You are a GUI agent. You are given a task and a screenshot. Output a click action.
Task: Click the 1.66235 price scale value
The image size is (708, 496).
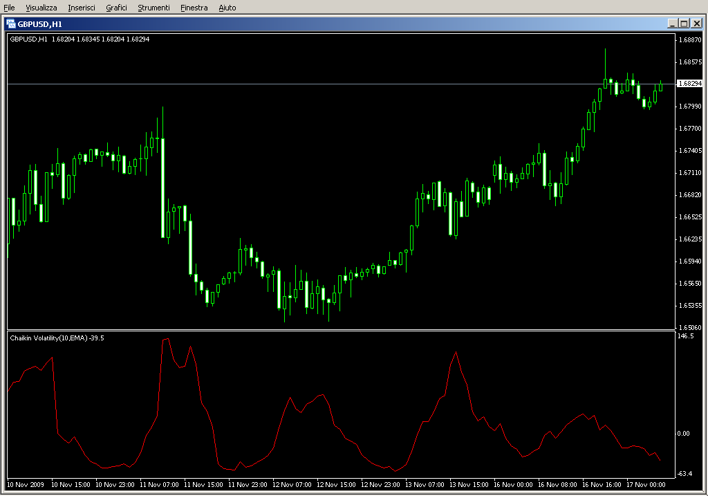pyautogui.click(x=689, y=239)
